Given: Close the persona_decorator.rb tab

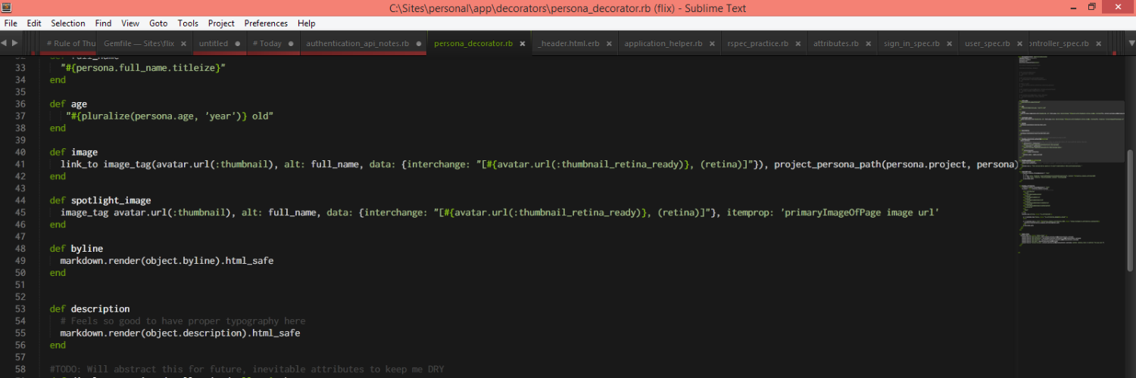Looking at the screenshot, I should [x=523, y=43].
